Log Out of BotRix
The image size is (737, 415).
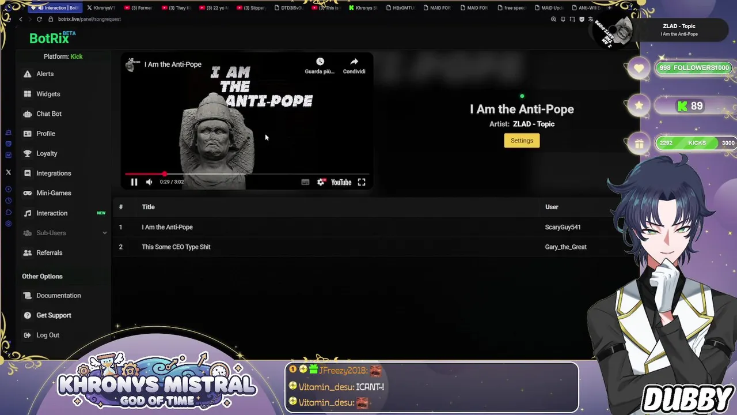tap(47, 335)
